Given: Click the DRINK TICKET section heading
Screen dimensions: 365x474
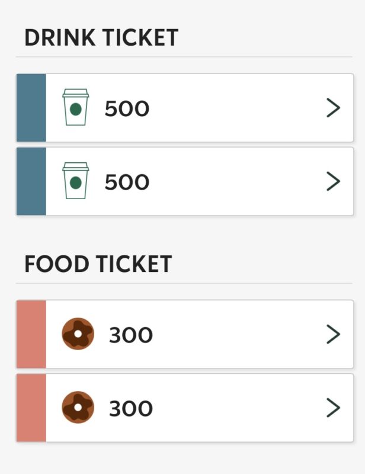Looking at the screenshot, I should click(x=101, y=38).
